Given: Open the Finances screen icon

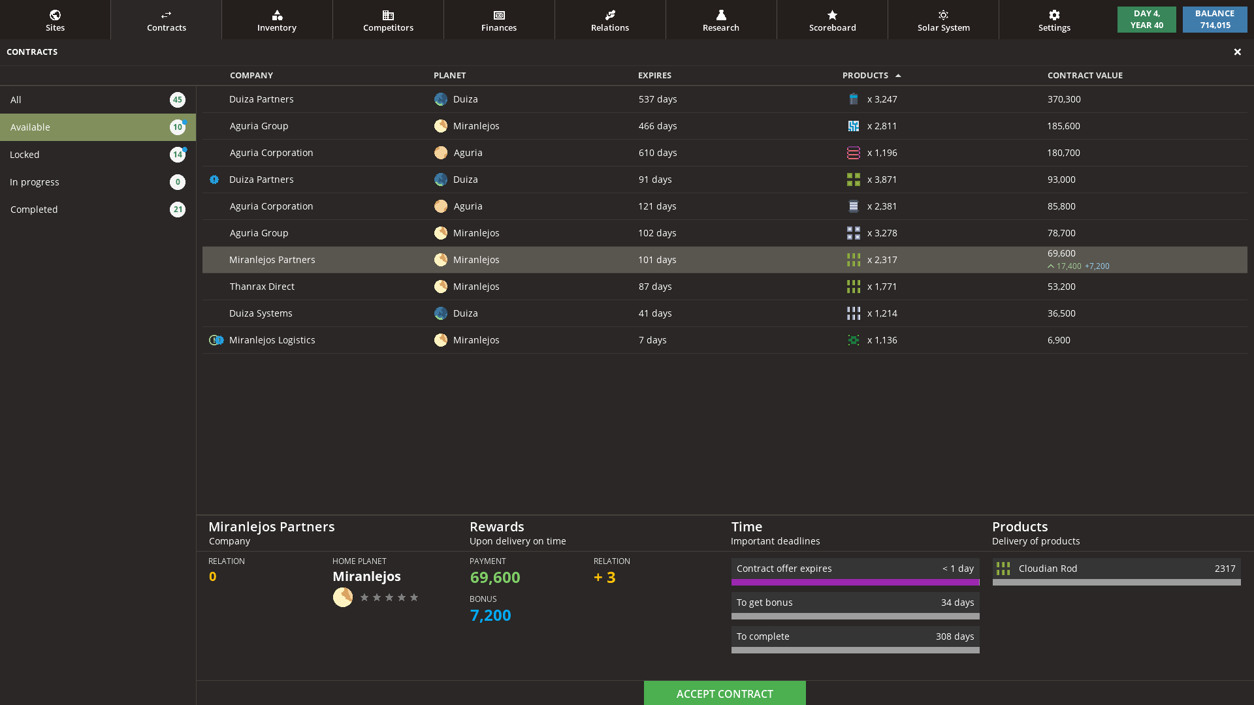Looking at the screenshot, I should pos(499,14).
